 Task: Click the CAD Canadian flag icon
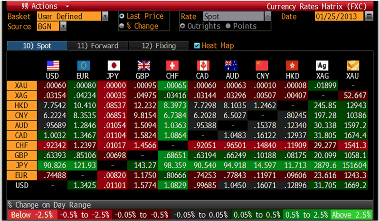click(203, 66)
